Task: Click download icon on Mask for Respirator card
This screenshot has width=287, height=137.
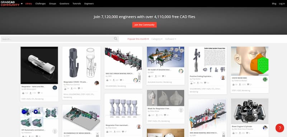Action: (x=157, y=115)
